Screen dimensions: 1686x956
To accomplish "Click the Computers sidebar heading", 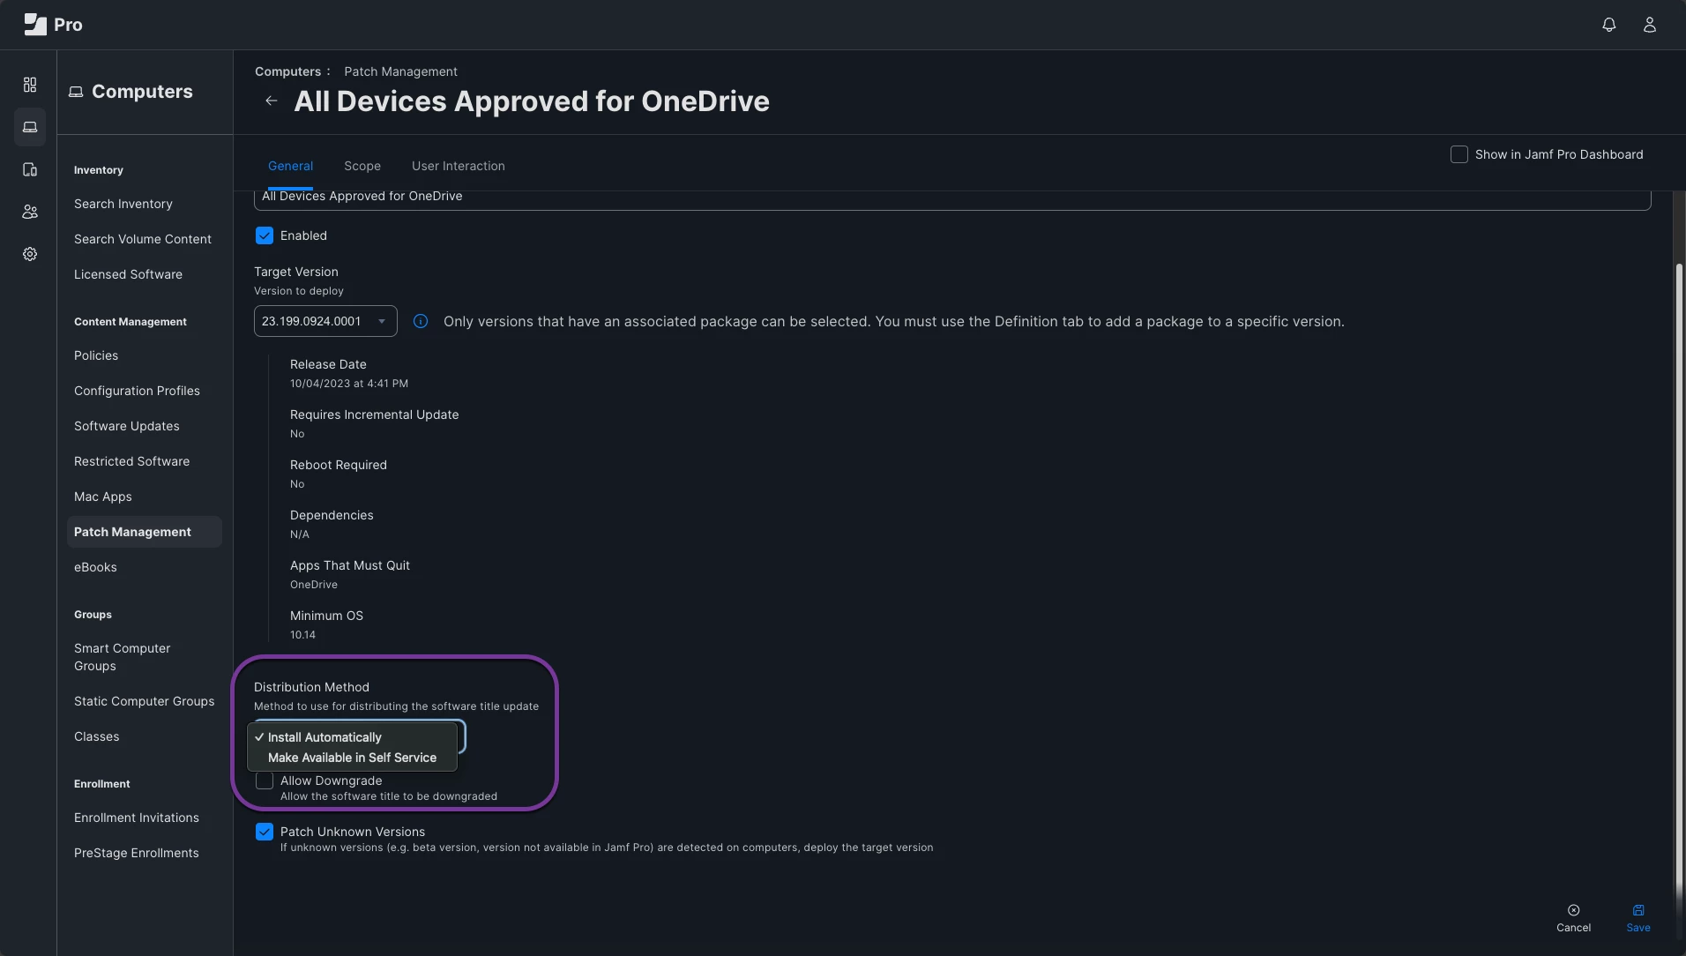I will pos(131,92).
